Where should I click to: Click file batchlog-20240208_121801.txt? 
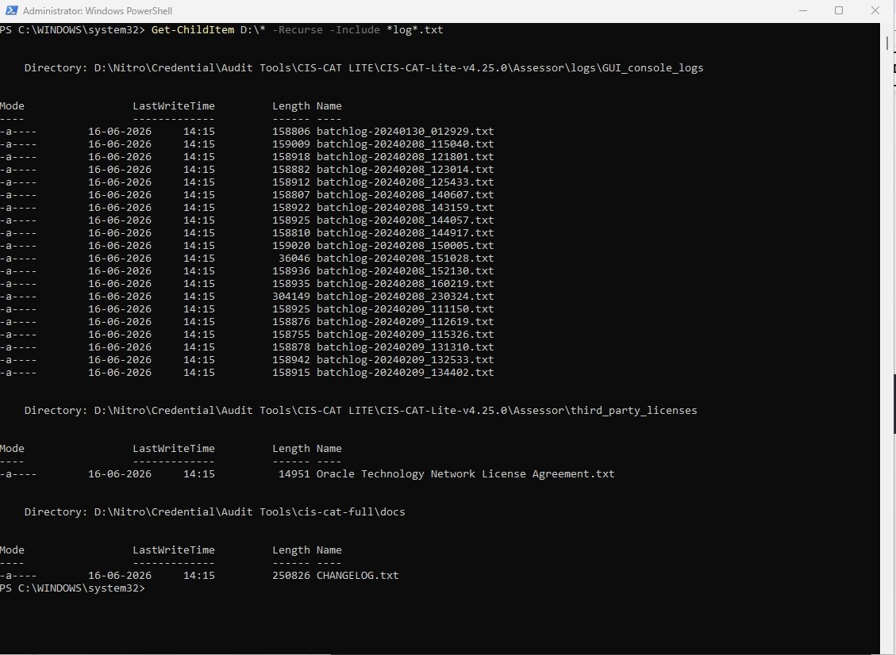point(405,156)
